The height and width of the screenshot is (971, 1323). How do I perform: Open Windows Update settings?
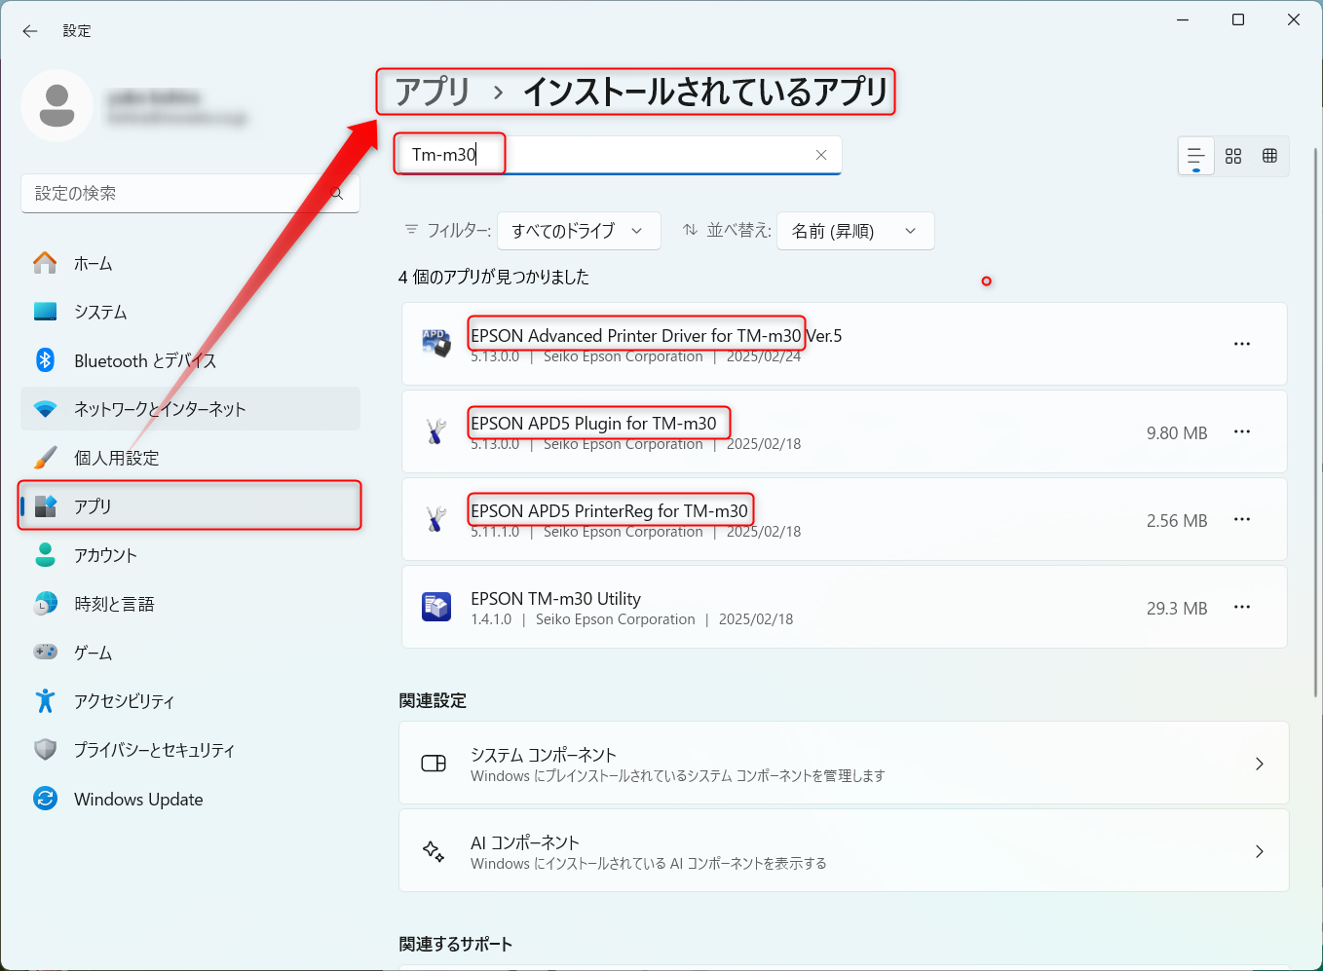pos(190,799)
